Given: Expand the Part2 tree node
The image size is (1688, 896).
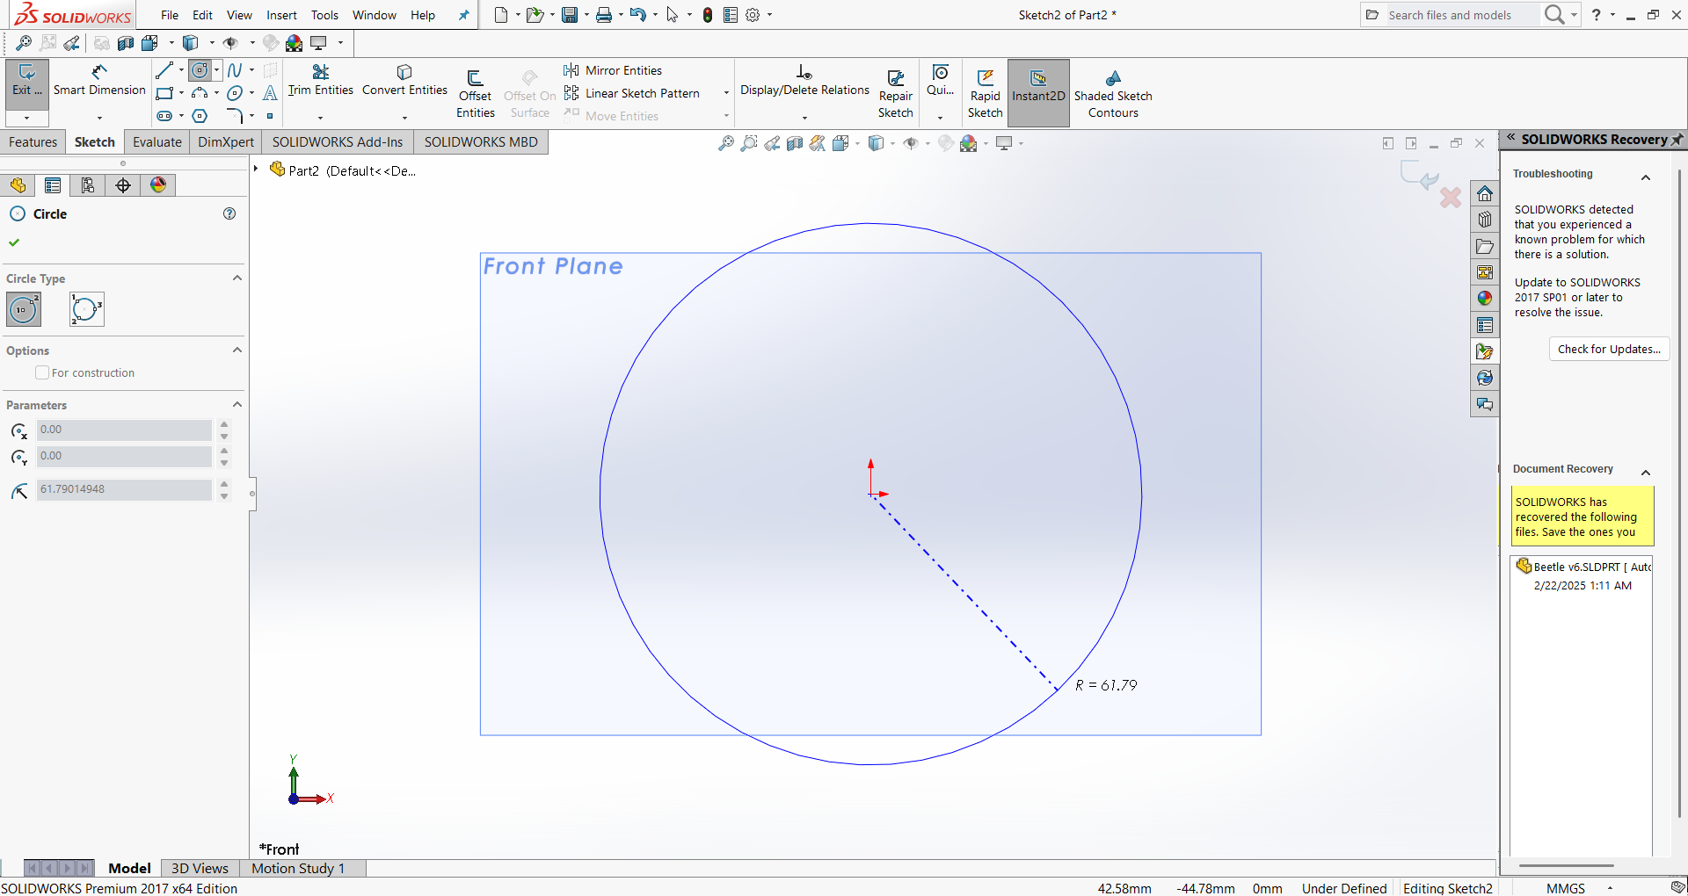Looking at the screenshot, I should [256, 169].
